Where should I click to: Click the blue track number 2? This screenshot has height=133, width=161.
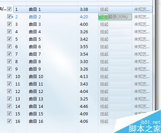click(16, 17)
